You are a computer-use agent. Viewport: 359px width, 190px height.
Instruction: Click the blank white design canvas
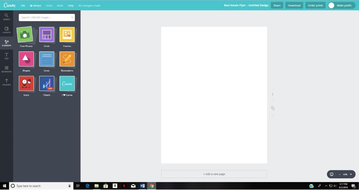(x=214, y=95)
